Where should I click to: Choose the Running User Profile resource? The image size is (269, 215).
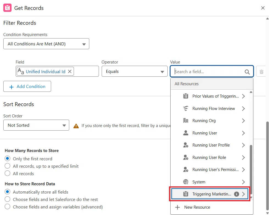tap(210, 145)
